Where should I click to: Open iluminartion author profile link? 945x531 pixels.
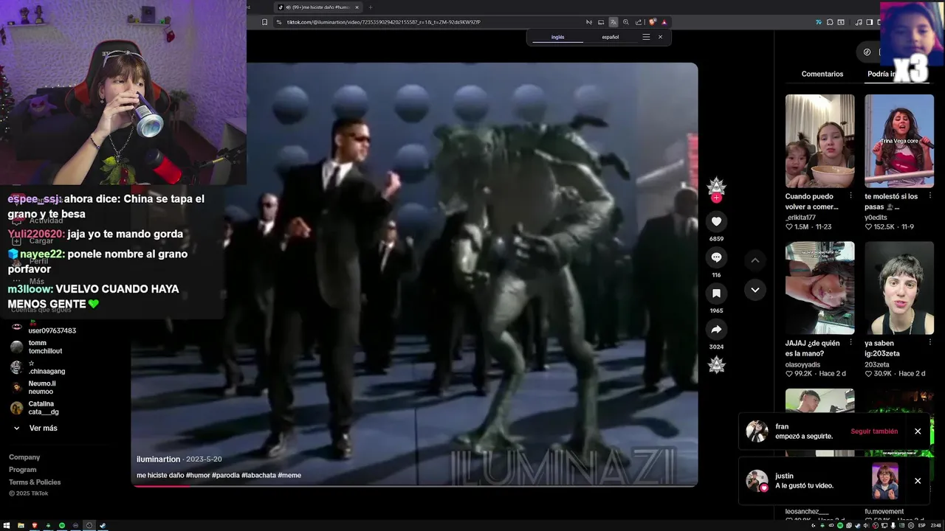(159, 459)
